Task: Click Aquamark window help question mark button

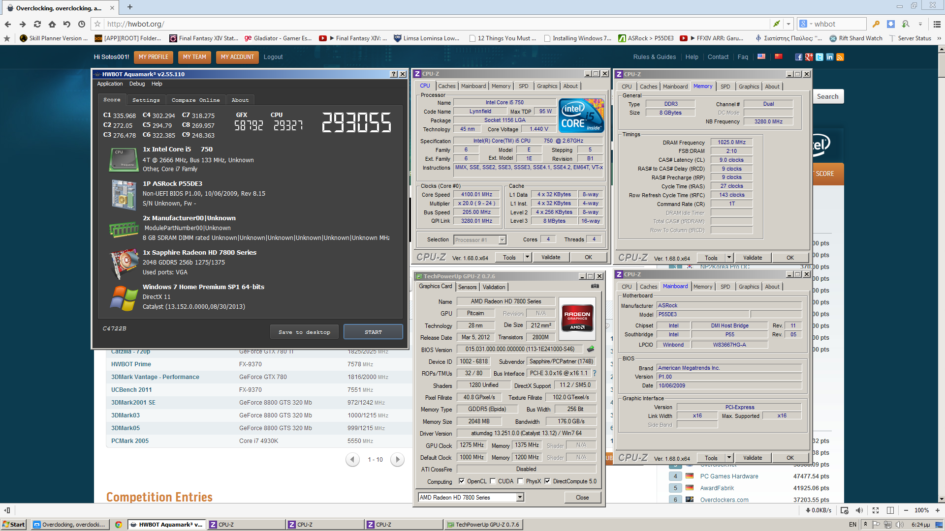Action: point(394,74)
